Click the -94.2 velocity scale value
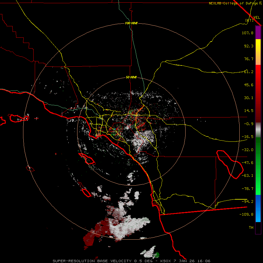263x263 pixels. 248,202
